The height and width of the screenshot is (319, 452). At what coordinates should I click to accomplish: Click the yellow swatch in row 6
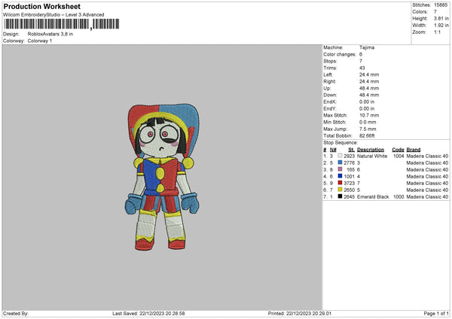click(341, 190)
